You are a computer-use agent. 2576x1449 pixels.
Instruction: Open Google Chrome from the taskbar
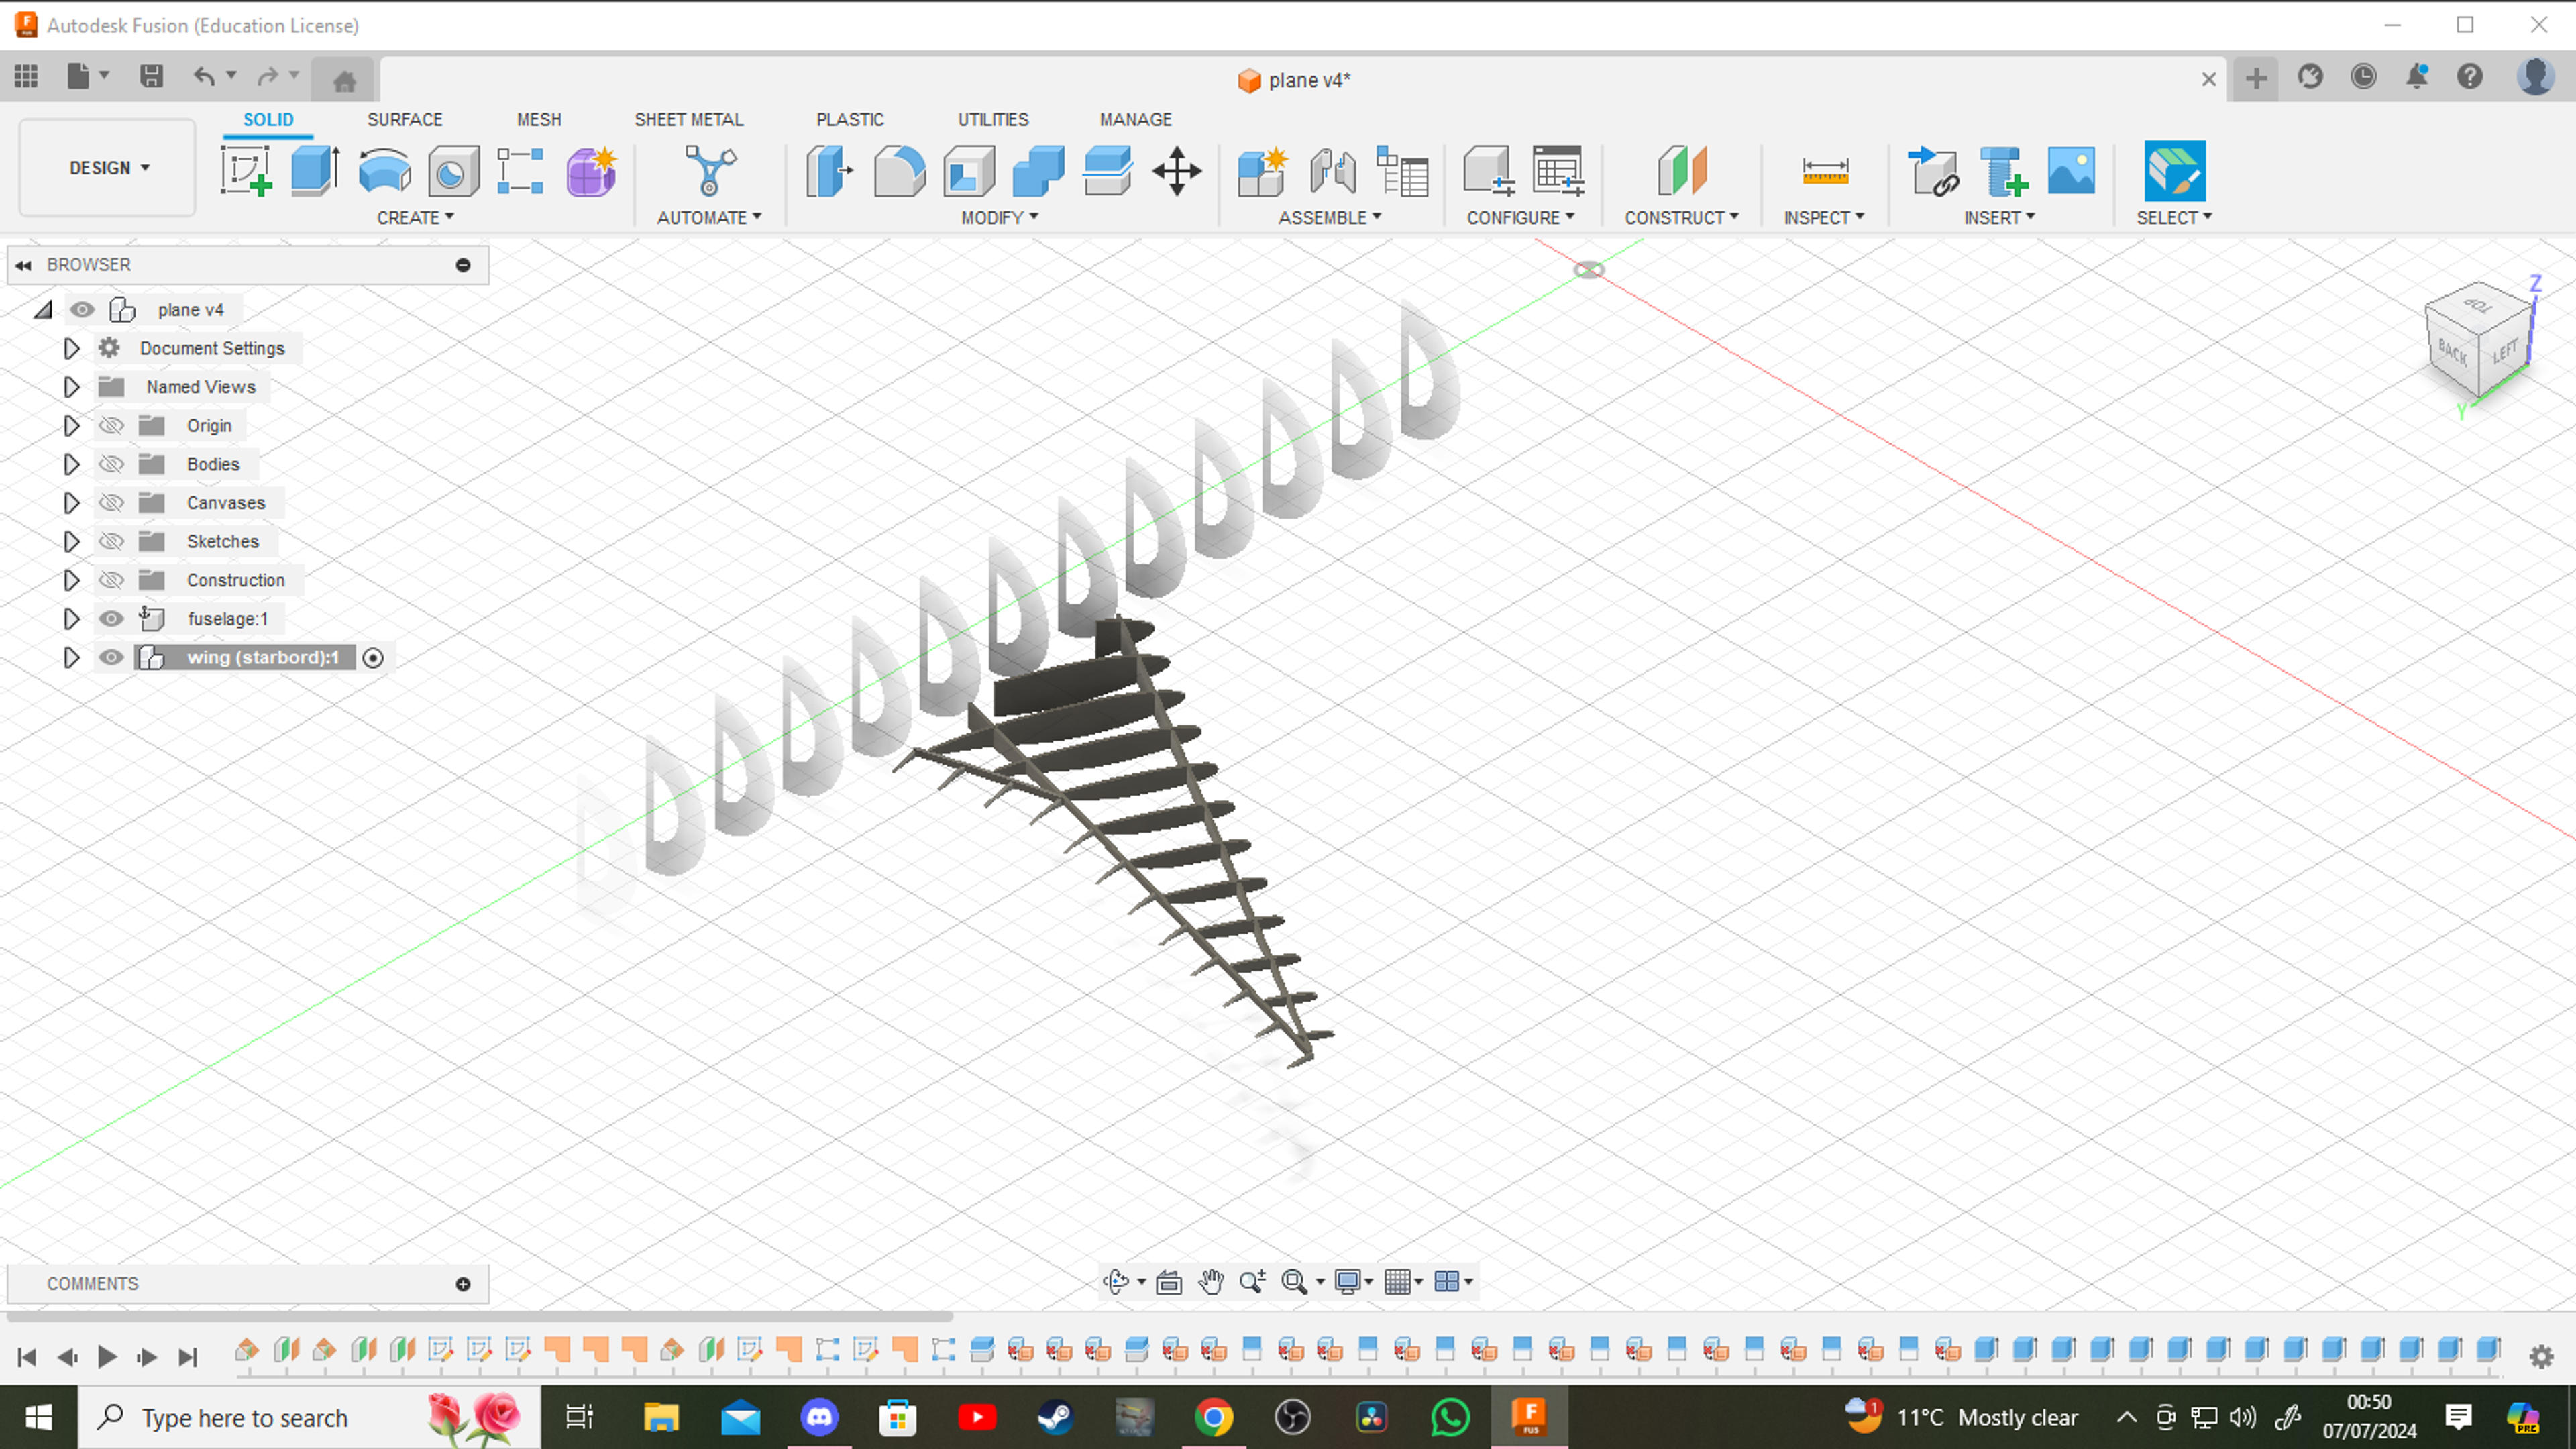click(x=1213, y=1417)
